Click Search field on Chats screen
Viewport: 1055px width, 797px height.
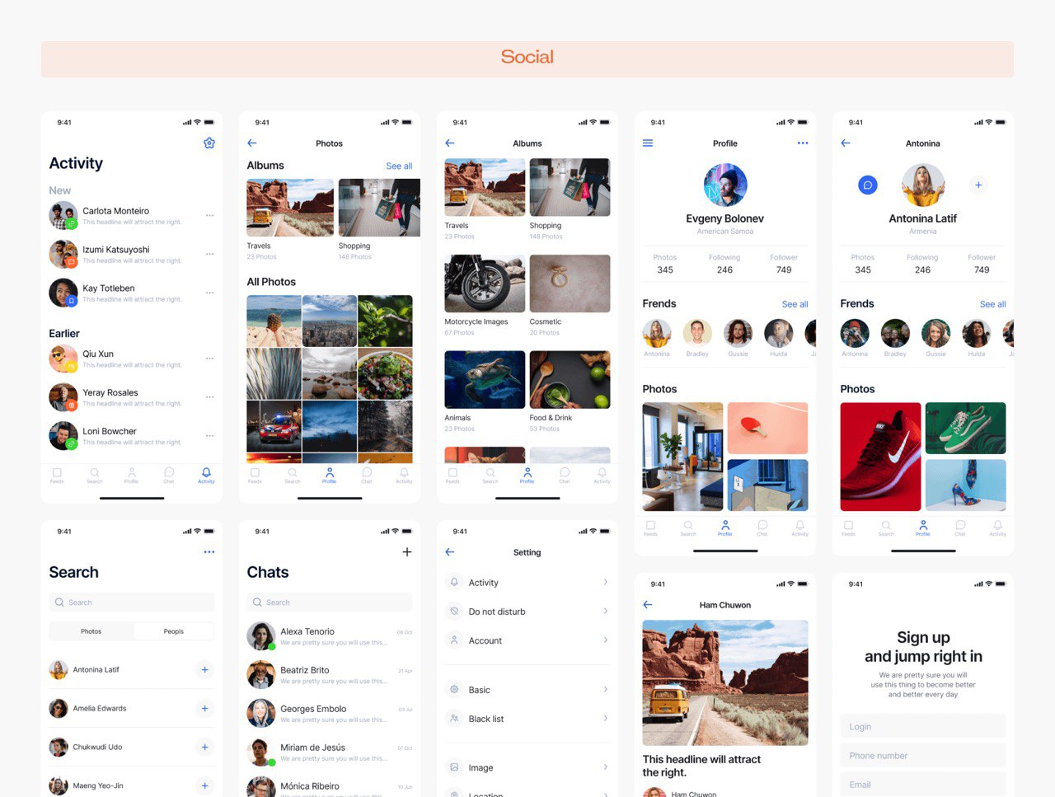pyautogui.click(x=330, y=602)
